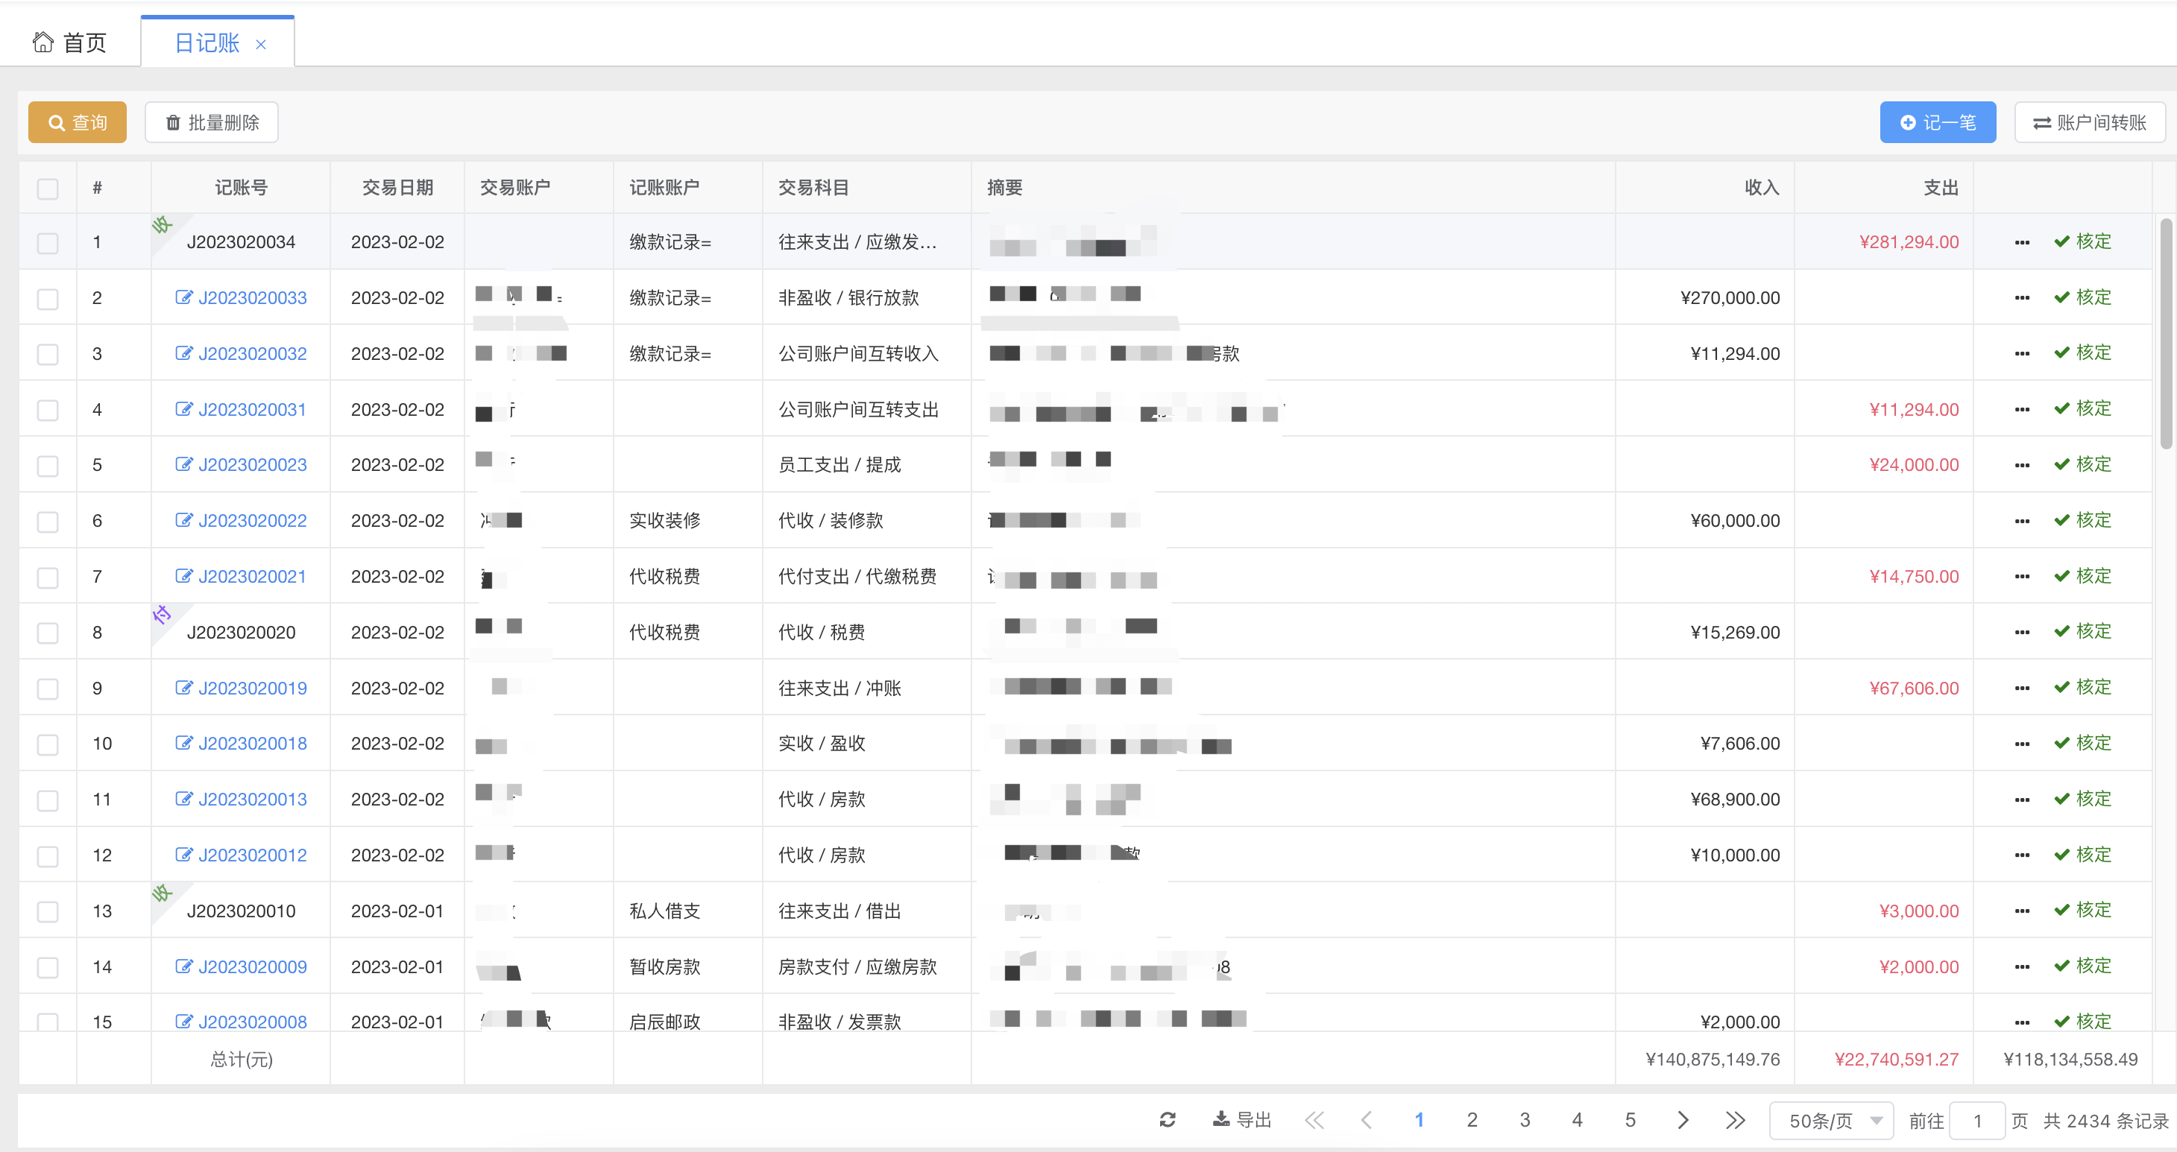This screenshot has width=2177, height=1152.
Task: Open entry J2023020032 for editing
Action: (241, 353)
